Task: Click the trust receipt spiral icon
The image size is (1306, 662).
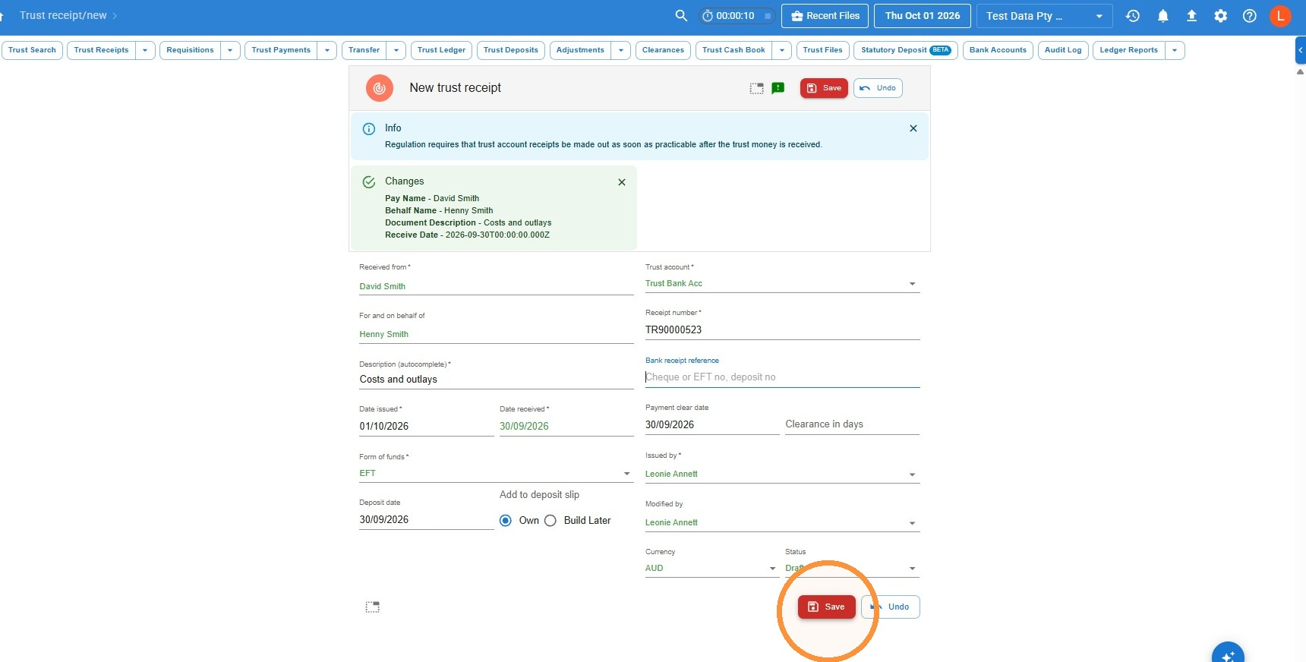Action: click(380, 88)
